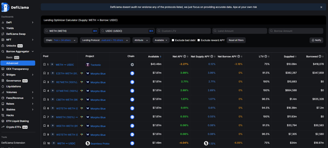Click the Custom LTV input field
This screenshot has height=148, width=328.
tap(183, 31)
